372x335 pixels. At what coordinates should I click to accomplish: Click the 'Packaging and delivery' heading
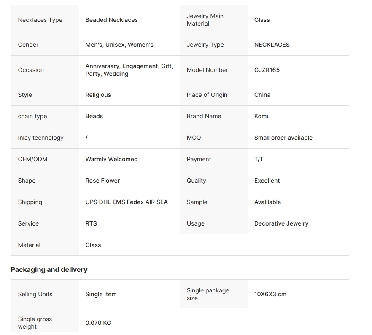coord(49,269)
